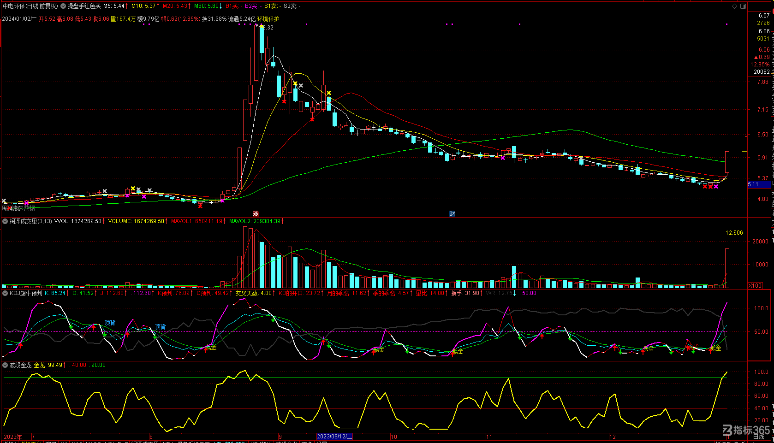Image resolution: width=774 pixels, height=443 pixels.
Task: Click the 日线 period label at bottom right
Action: pos(759,437)
